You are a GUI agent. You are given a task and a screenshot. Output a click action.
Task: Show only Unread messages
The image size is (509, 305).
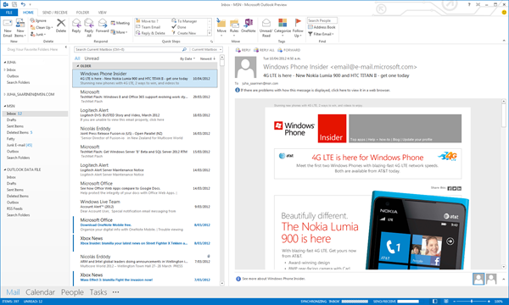92,58
